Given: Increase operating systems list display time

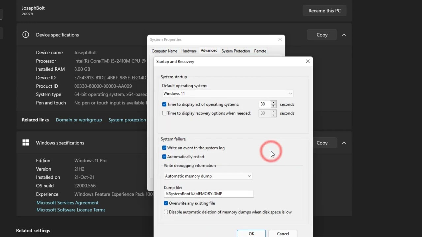Looking at the screenshot, I should tap(273, 102).
